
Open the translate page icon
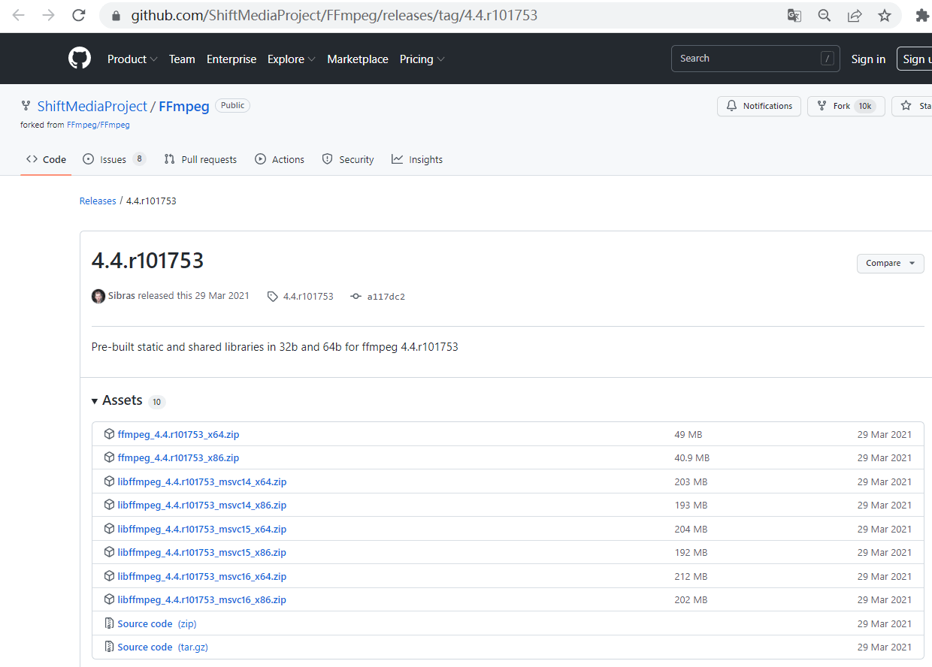794,15
